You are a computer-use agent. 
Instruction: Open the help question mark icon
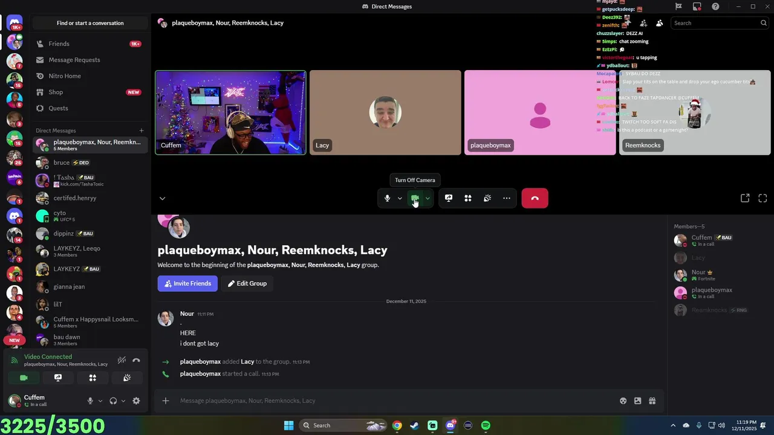coord(715,7)
